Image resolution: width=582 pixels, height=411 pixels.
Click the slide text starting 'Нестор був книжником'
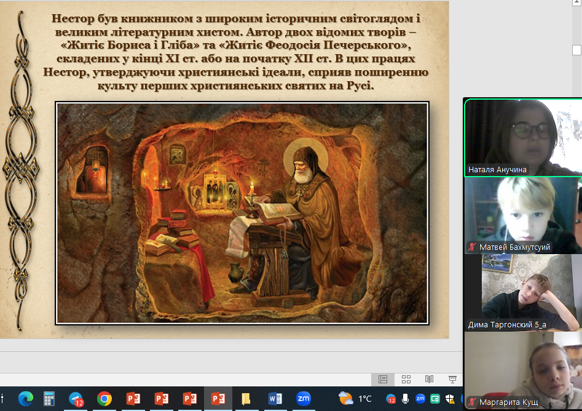point(235,52)
